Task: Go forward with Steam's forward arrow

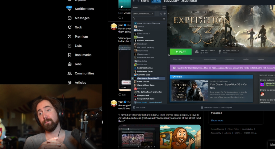Action: click(138, 1)
